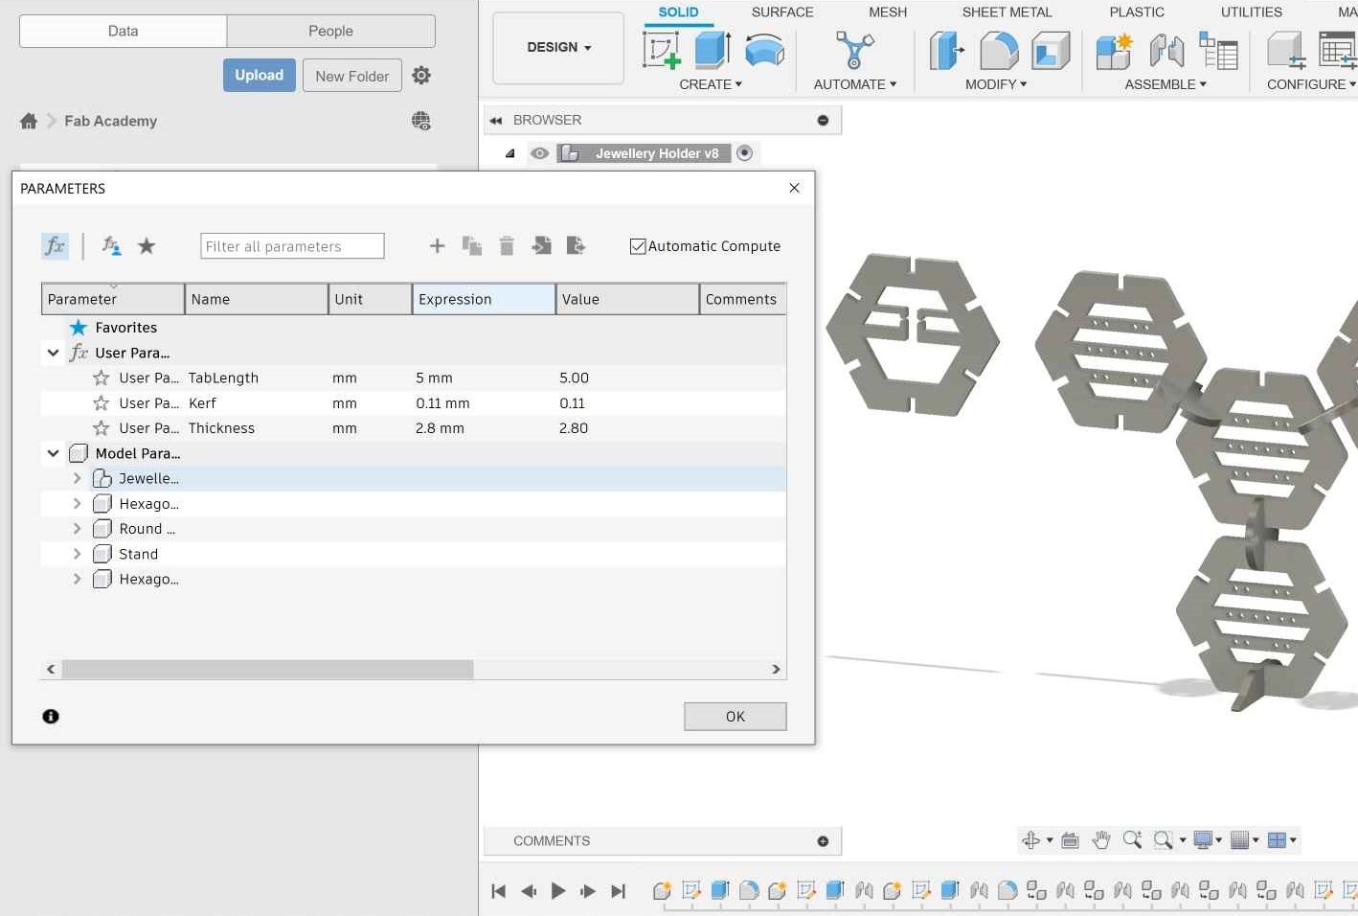Click the Pan hand tool
Screen dimensions: 1358x916
click(1101, 840)
